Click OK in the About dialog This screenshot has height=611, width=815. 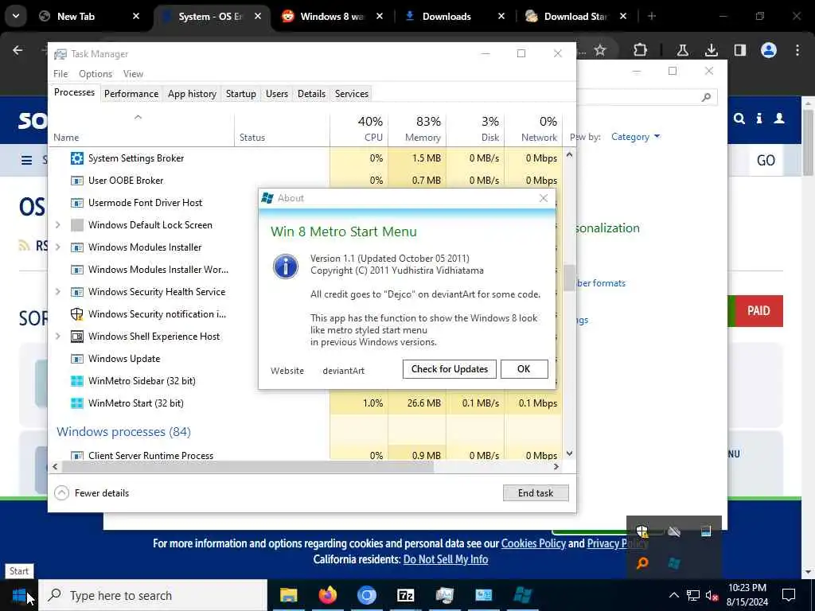[x=524, y=369]
